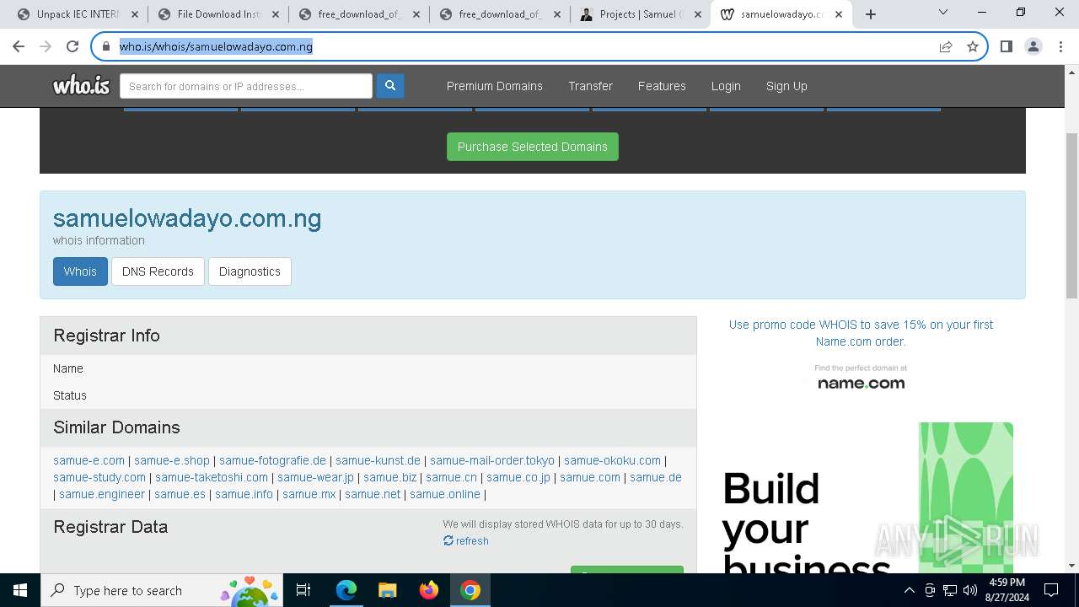Open the notifications center icon

coord(1051,590)
